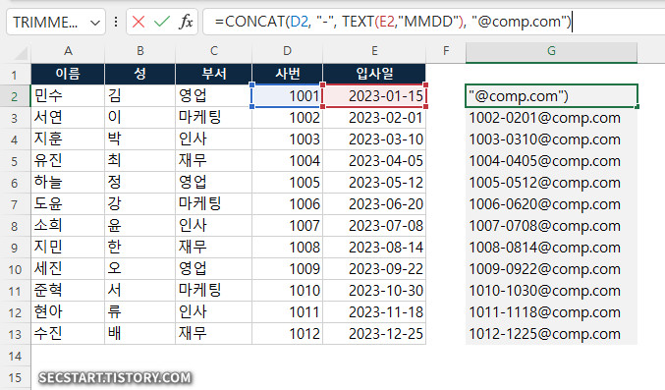This screenshot has height=390, width=665.
Task: Select column A header
Action: [68, 51]
